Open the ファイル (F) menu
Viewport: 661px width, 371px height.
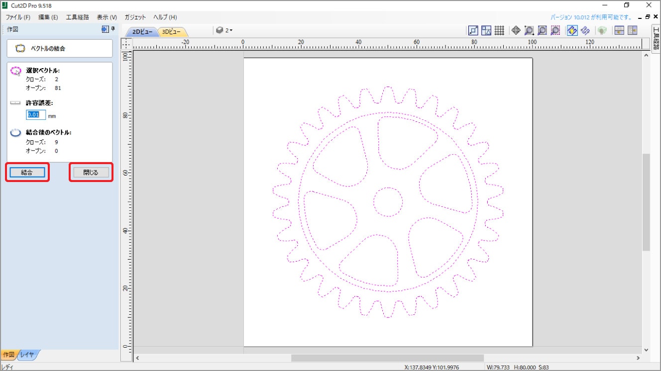[18, 17]
